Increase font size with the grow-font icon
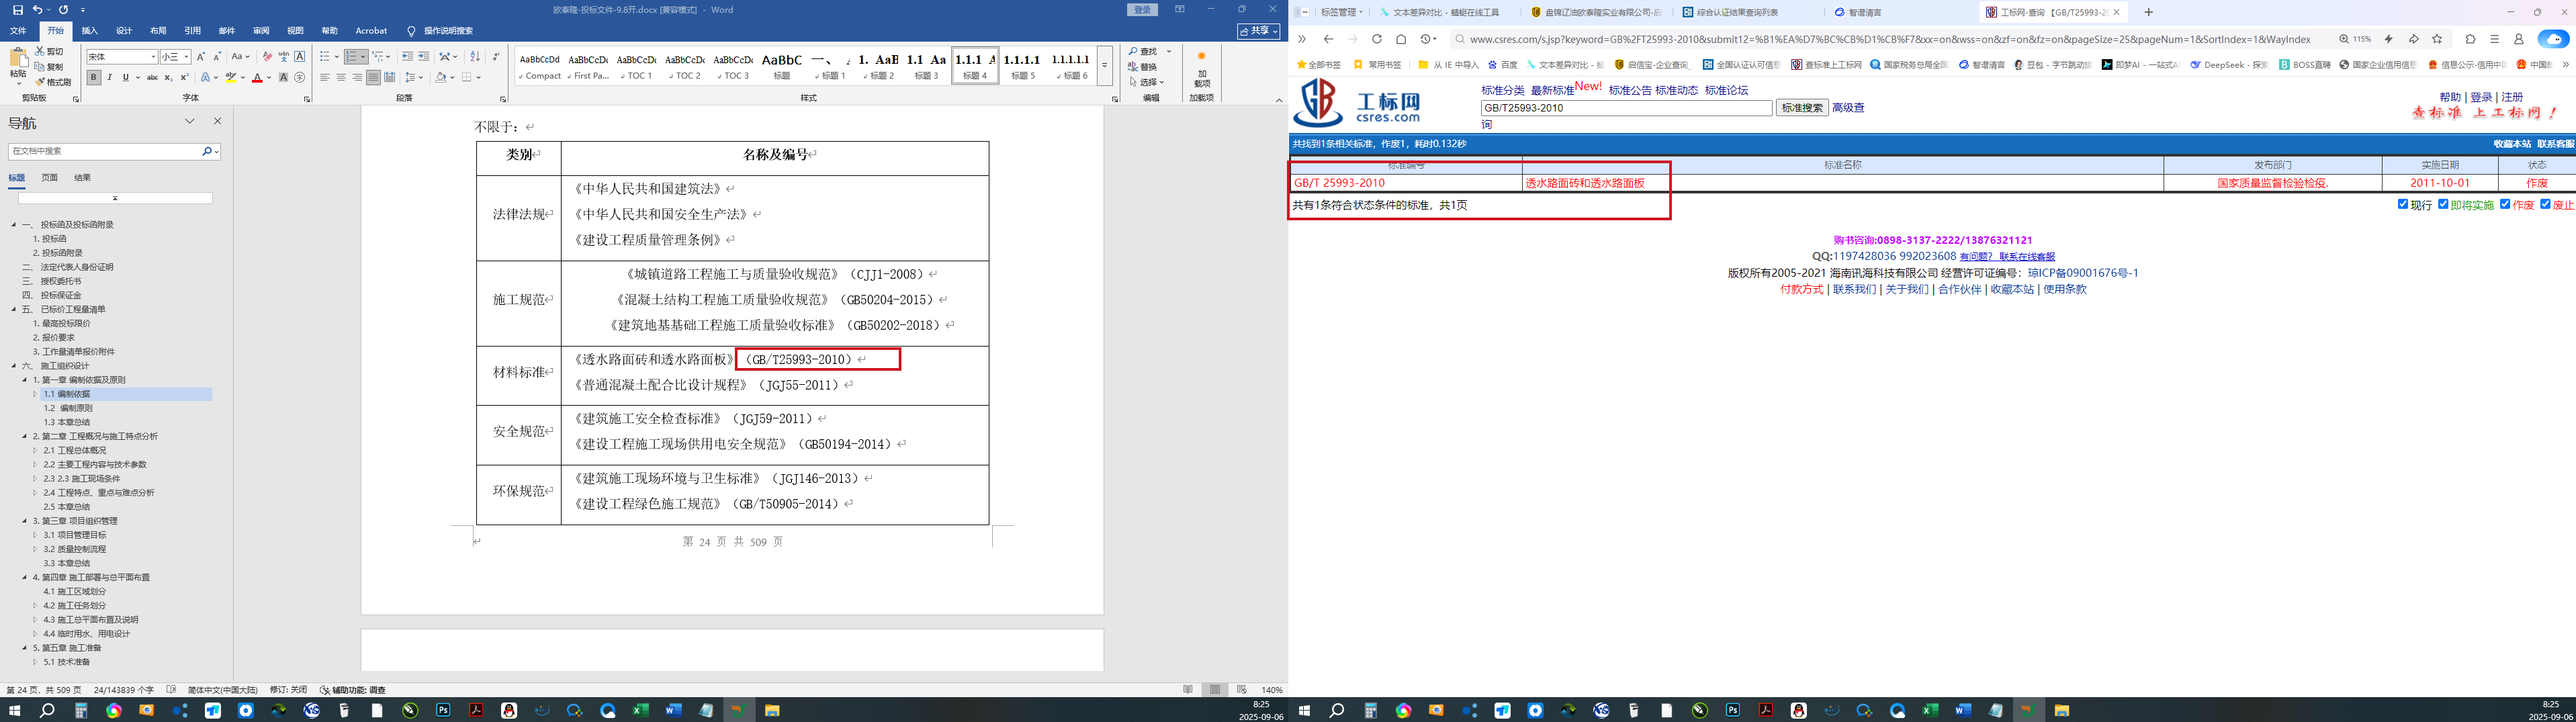This screenshot has width=2576, height=722. (201, 57)
